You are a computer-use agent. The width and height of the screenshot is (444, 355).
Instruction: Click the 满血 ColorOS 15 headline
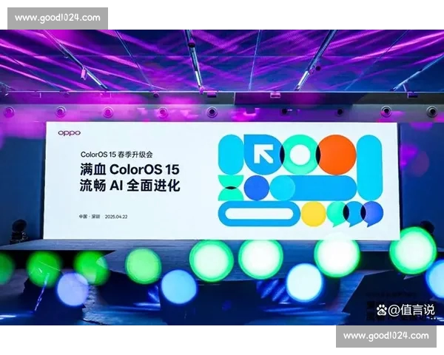click(x=130, y=169)
